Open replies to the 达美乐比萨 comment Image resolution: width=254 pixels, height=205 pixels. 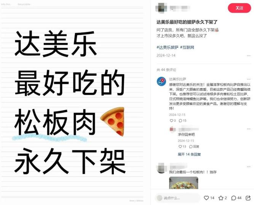coord(181,121)
